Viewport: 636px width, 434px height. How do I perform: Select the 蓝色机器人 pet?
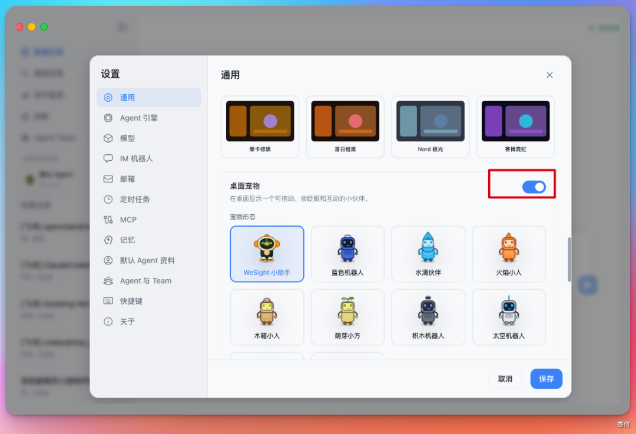pos(347,254)
